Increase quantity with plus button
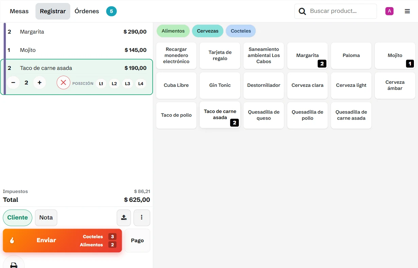Screen dimensions: 418x268 39,82
